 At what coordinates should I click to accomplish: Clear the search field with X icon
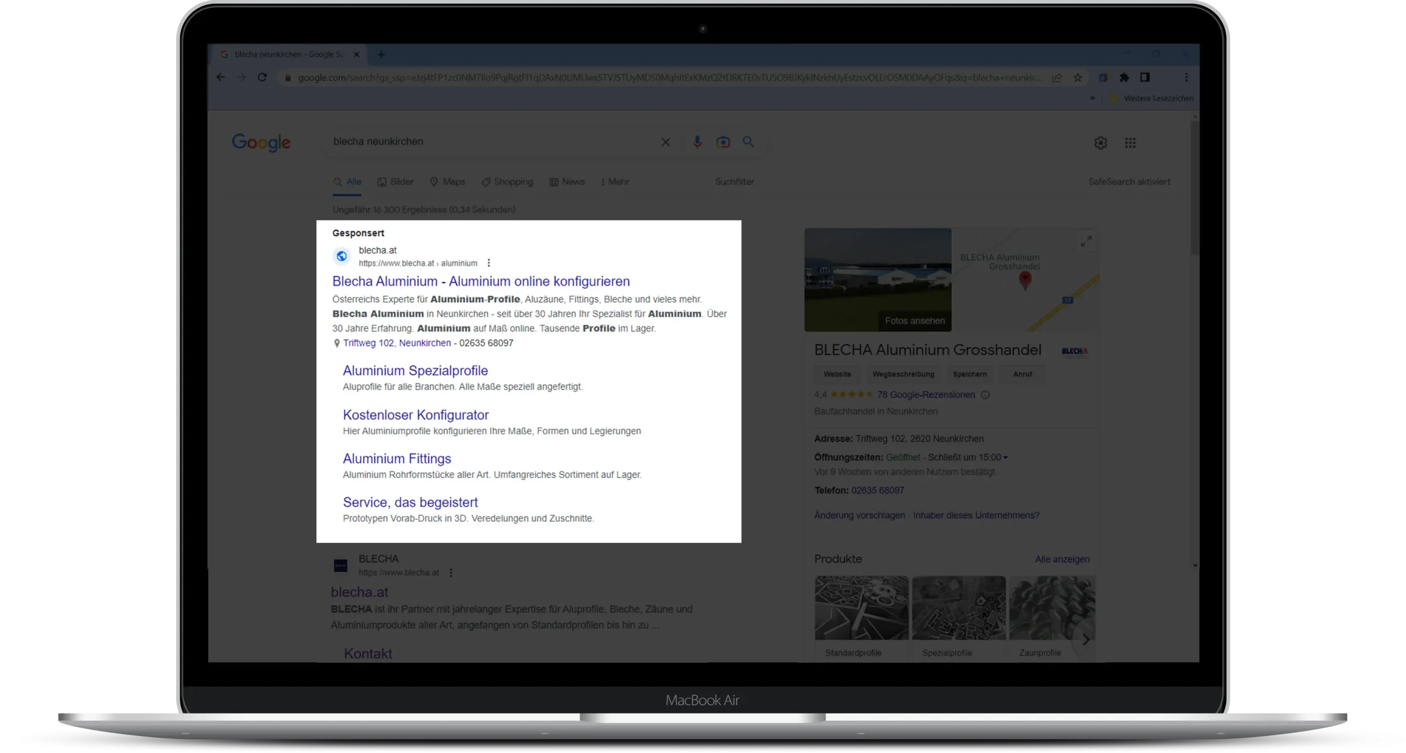(x=665, y=142)
